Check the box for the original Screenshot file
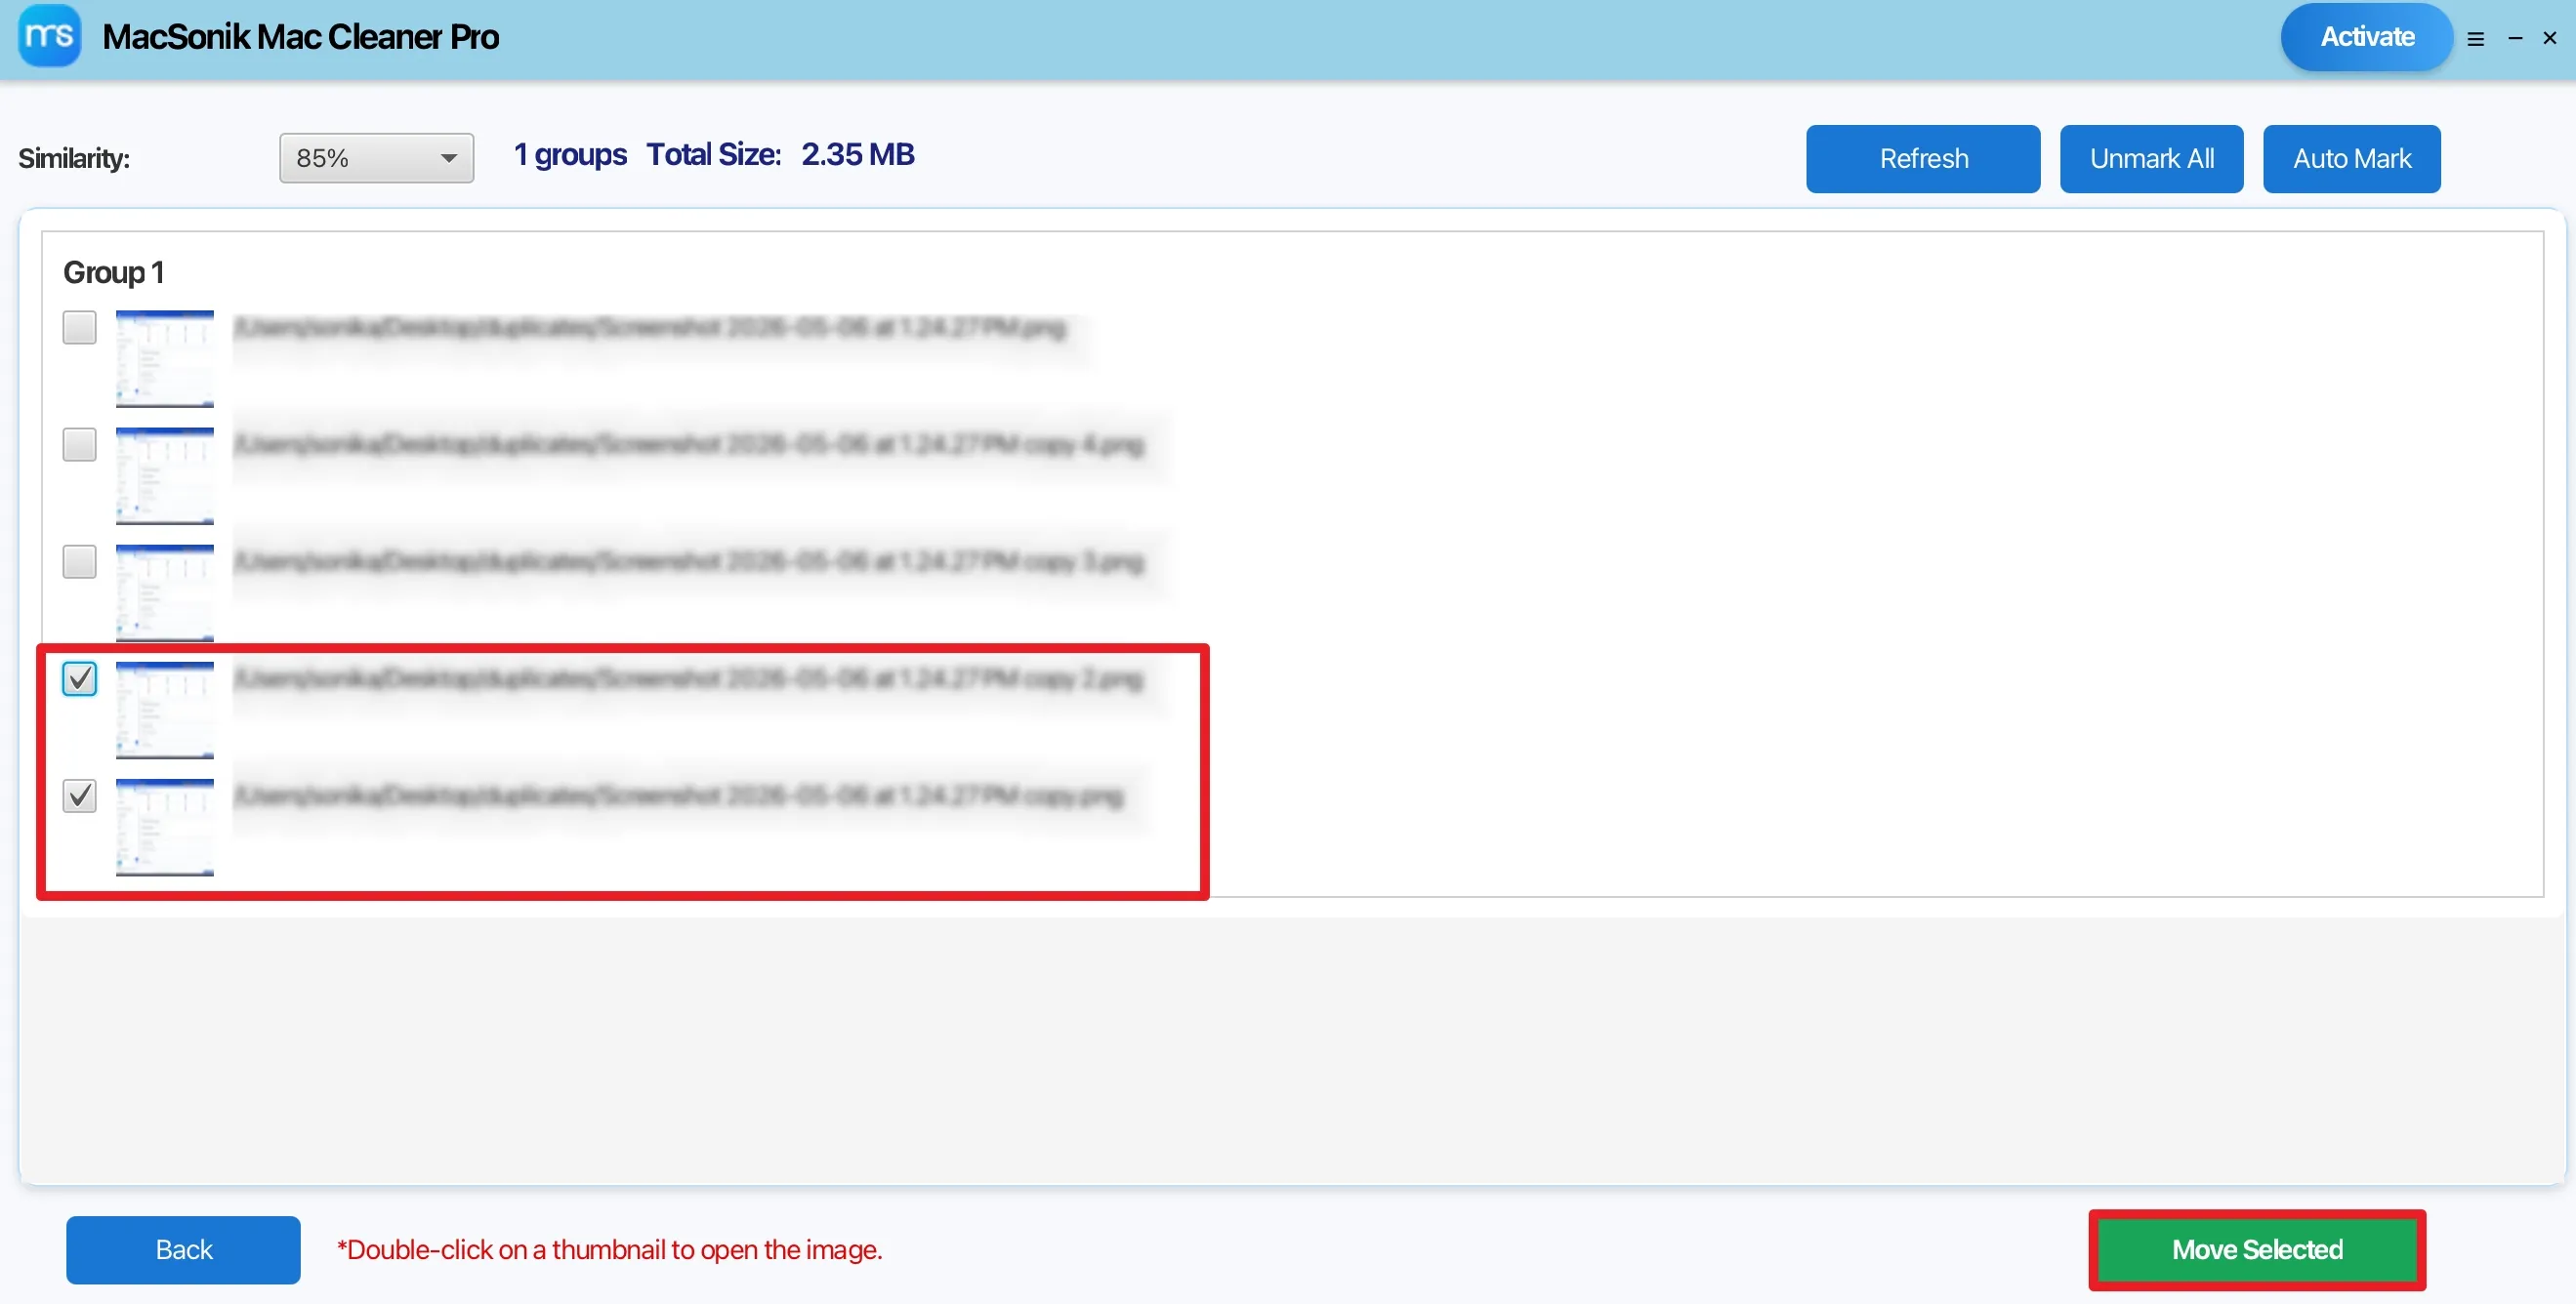This screenshot has width=2576, height=1304. (x=79, y=327)
